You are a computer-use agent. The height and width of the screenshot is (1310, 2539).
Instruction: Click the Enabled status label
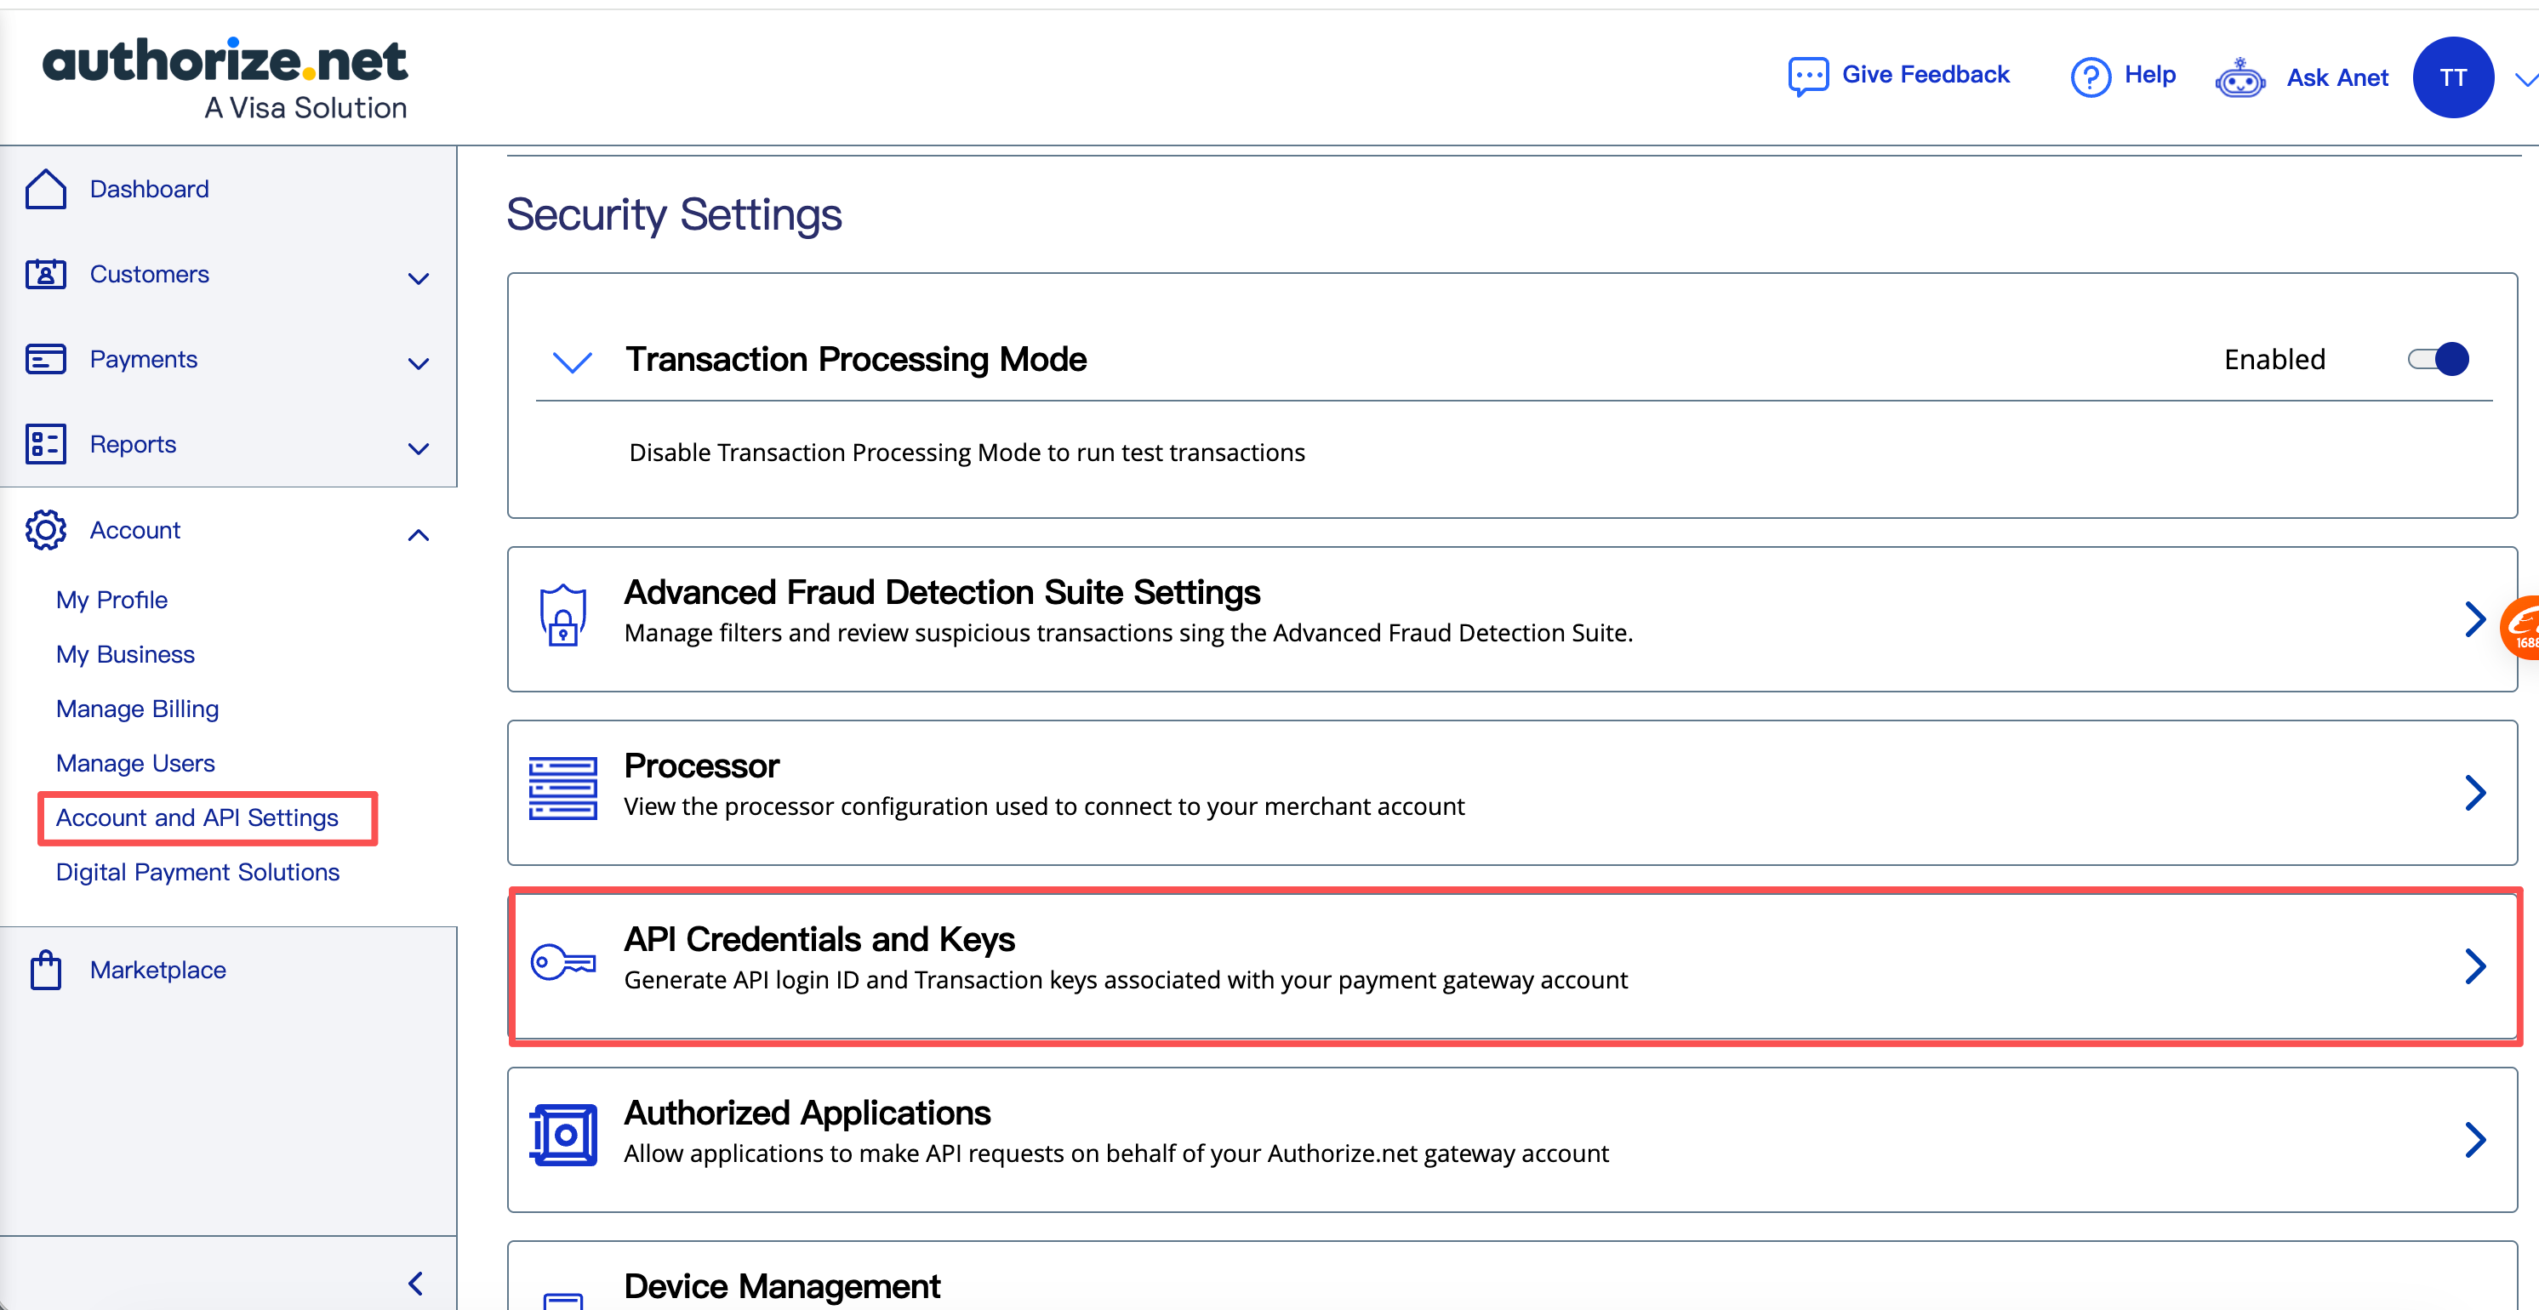[2274, 360]
